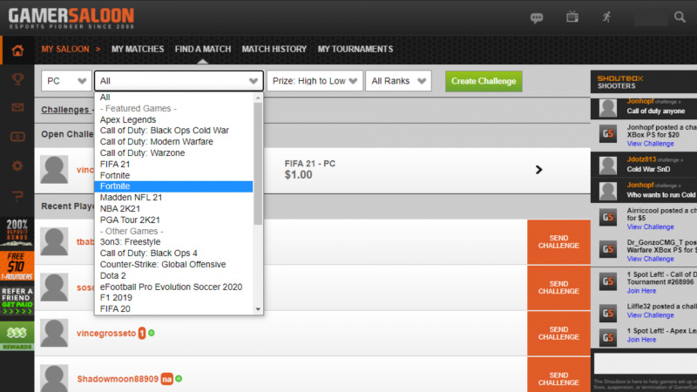This screenshot has width=697, height=392.
Task: Open the help question mark icon in sidebar
Action: (x=17, y=195)
